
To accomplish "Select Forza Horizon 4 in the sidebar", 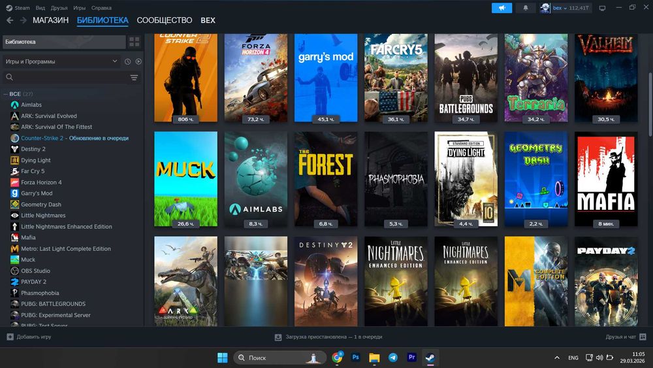I will [41, 182].
